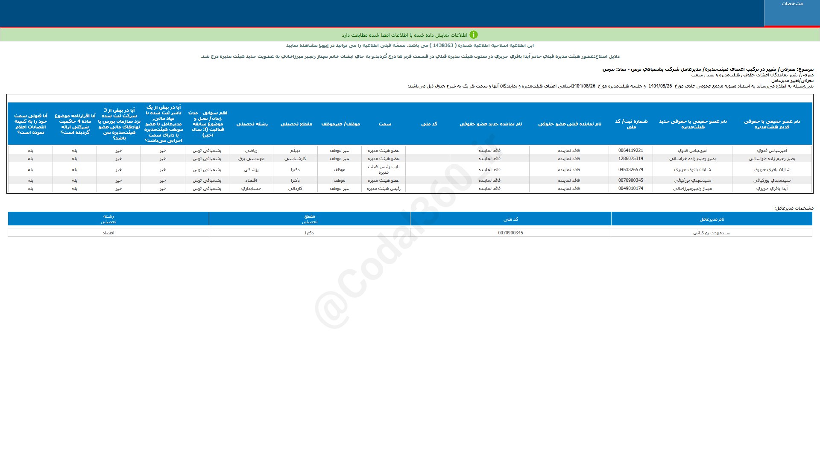Image resolution: width=820 pixels, height=461 pixels.
Task: Click new member name مهناز رنجبرمیرزاخانی
Action: 692,189
